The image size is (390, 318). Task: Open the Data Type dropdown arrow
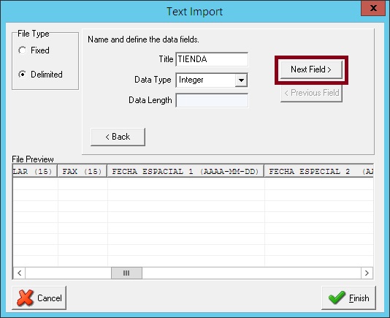pyautogui.click(x=241, y=80)
